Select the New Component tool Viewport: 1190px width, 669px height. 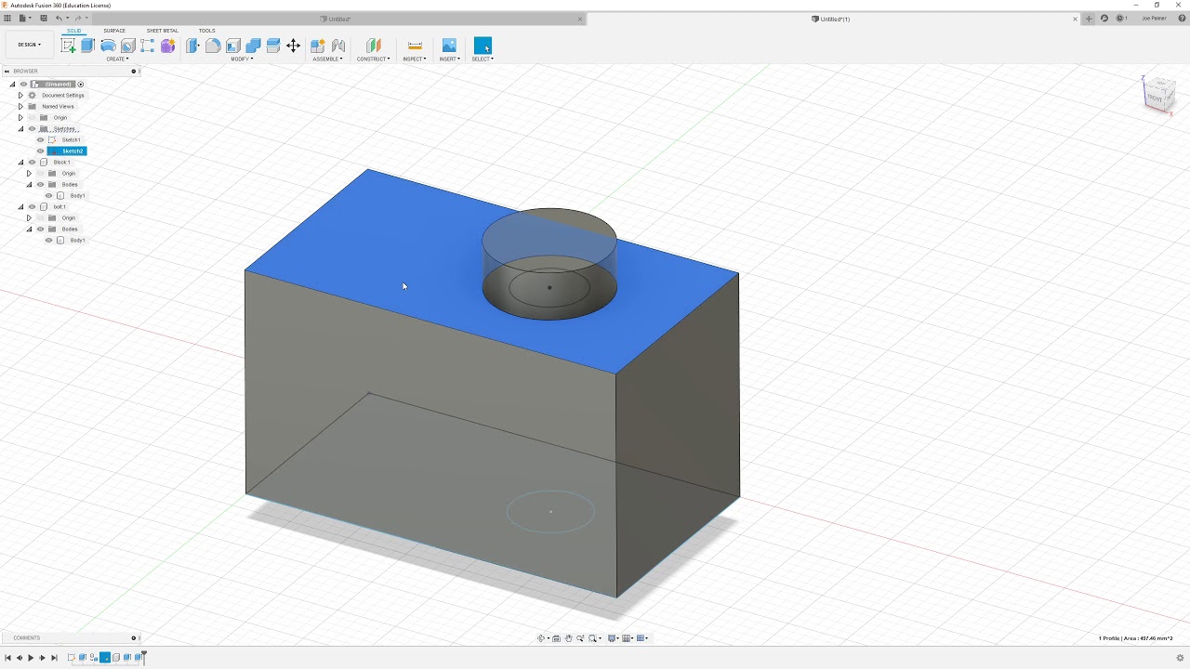(318, 46)
